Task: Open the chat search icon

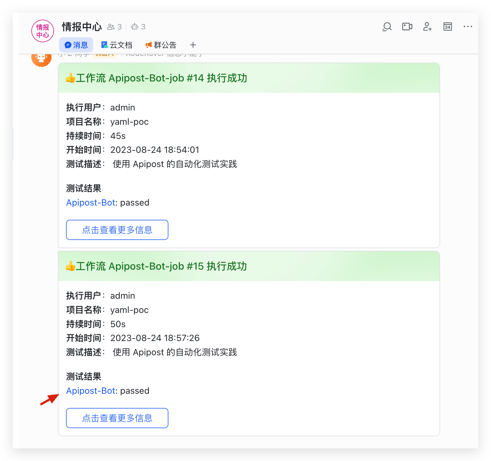Action: [x=387, y=27]
